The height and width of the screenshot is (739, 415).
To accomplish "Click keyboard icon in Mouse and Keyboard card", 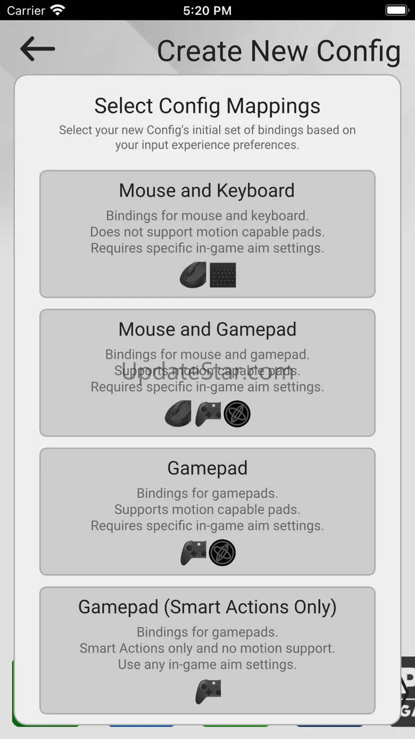I will 223,275.
